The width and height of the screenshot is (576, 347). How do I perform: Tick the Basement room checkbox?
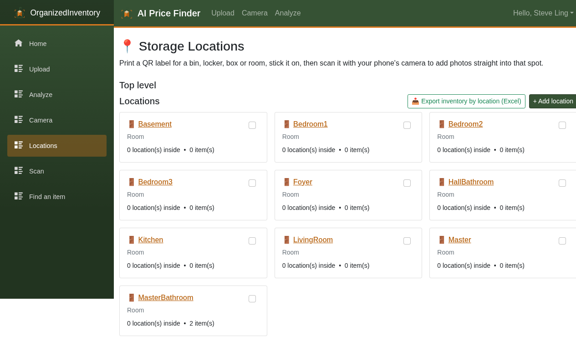coord(252,125)
